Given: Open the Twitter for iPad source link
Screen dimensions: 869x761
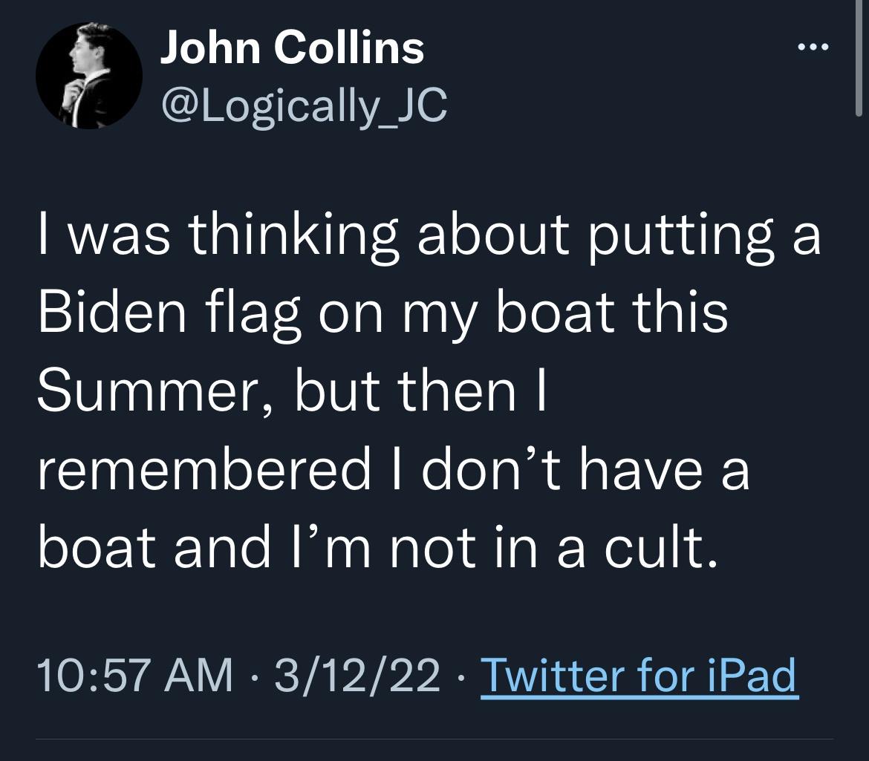Looking at the screenshot, I should pyautogui.click(x=639, y=676).
